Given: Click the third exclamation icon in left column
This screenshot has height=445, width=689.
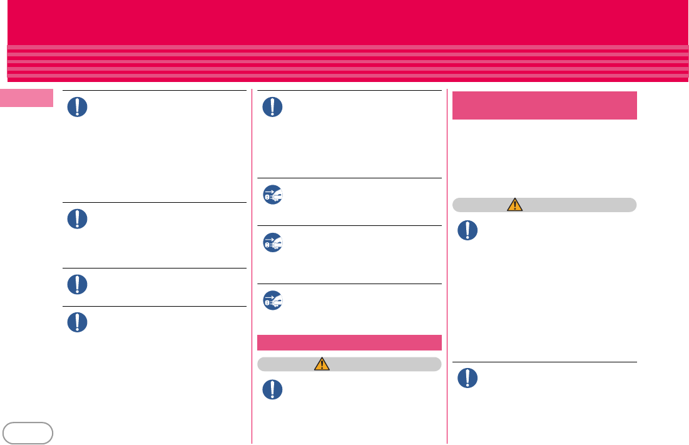Looking at the screenshot, I should tap(78, 284).
